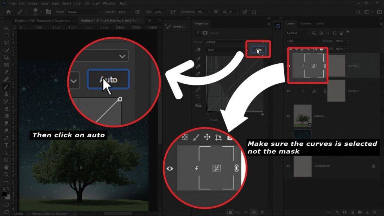
Task: Select the Dodge tool
Action: pyautogui.click(x=6, y=130)
